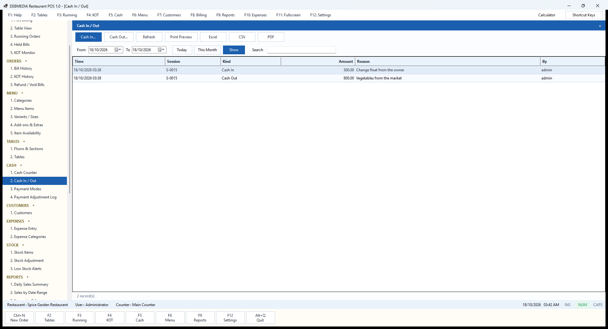
Task: Collapse the CUSTOMERS sidebar section
Action: (33, 206)
